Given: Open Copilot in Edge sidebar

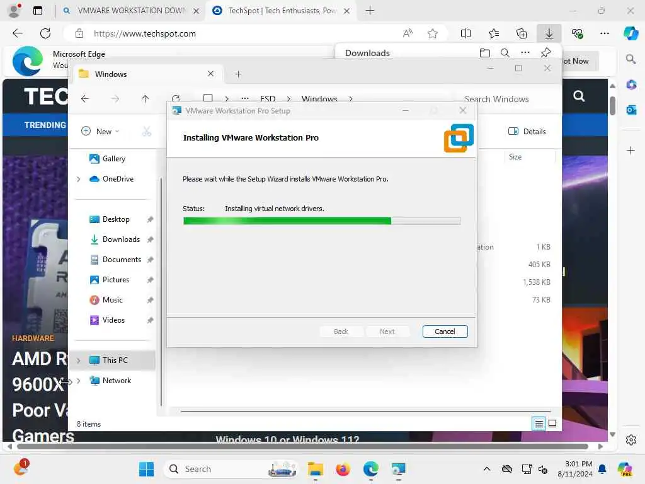Looking at the screenshot, I should point(631,33).
